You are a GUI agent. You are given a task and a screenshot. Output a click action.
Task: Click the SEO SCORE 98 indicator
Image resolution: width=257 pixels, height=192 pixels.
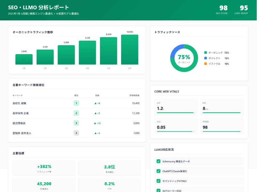pyautogui.click(x=221, y=10)
